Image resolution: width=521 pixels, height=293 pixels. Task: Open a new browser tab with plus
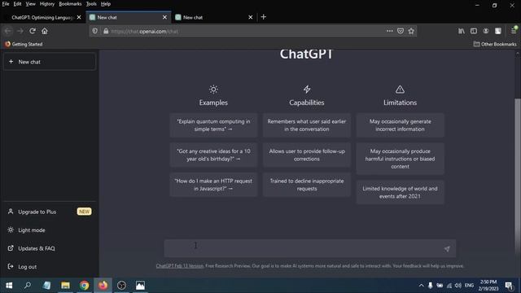click(x=264, y=17)
